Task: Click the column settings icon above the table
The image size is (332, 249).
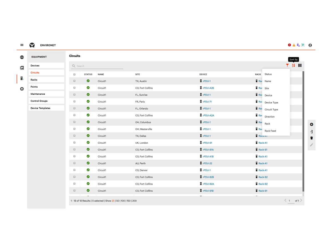Action: [x=300, y=65]
